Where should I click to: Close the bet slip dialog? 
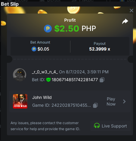pos(131,11)
